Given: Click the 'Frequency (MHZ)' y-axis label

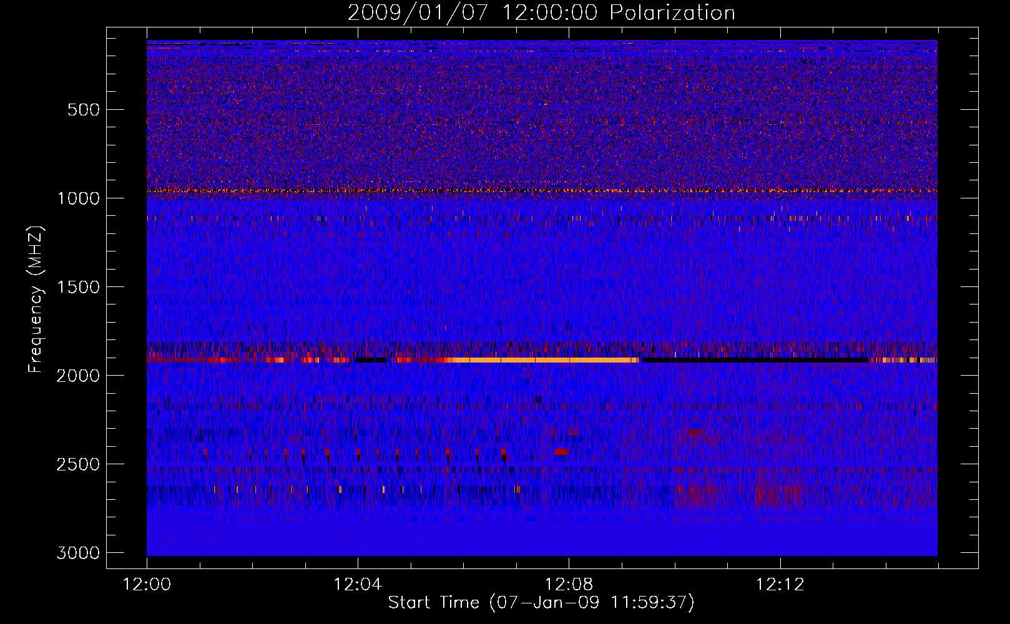Looking at the screenshot, I should click(x=36, y=300).
